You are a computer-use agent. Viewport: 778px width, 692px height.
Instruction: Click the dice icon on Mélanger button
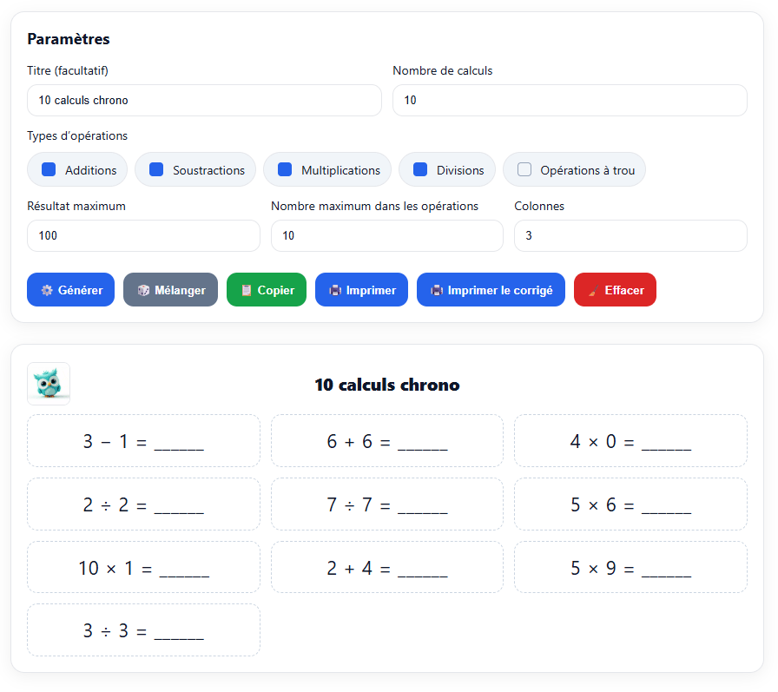point(143,290)
